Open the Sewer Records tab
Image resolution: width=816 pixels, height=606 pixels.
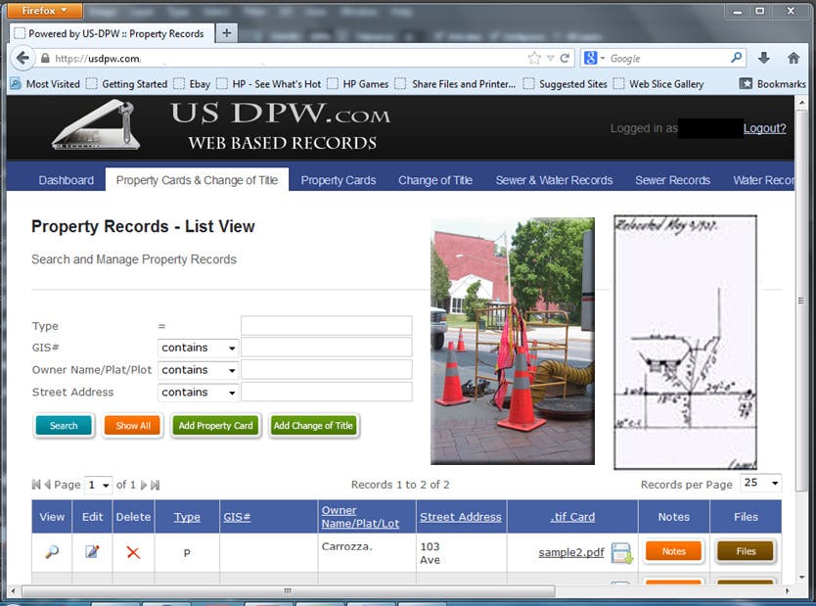pyautogui.click(x=672, y=180)
